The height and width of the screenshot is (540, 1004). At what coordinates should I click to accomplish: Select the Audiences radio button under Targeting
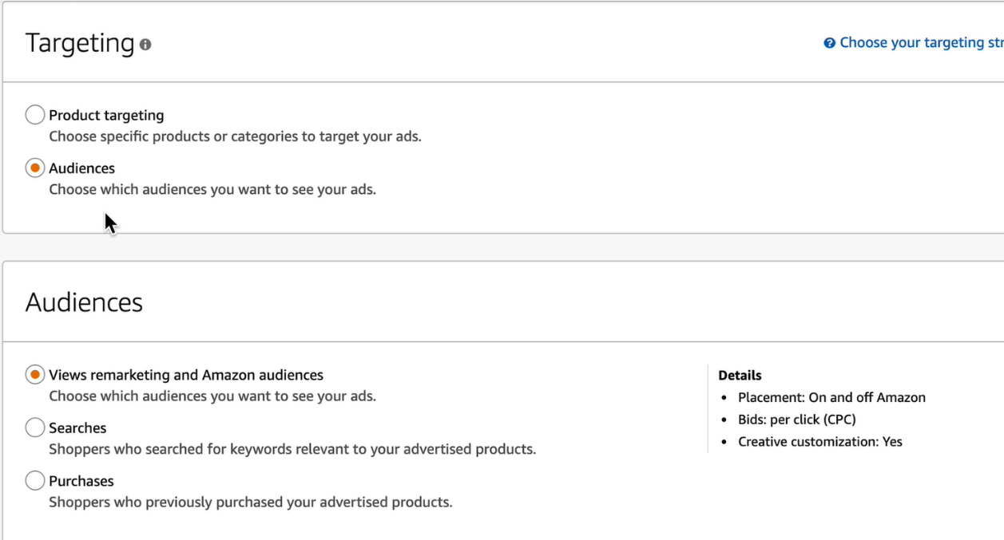click(35, 168)
